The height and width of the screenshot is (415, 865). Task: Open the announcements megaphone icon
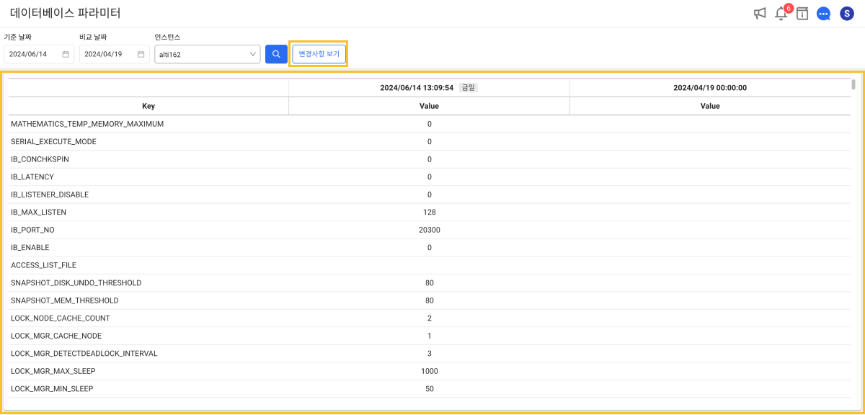click(x=760, y=13)
